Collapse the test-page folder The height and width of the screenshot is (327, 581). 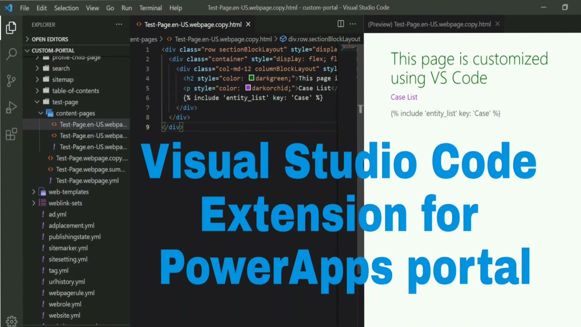[x=65, y=102]
